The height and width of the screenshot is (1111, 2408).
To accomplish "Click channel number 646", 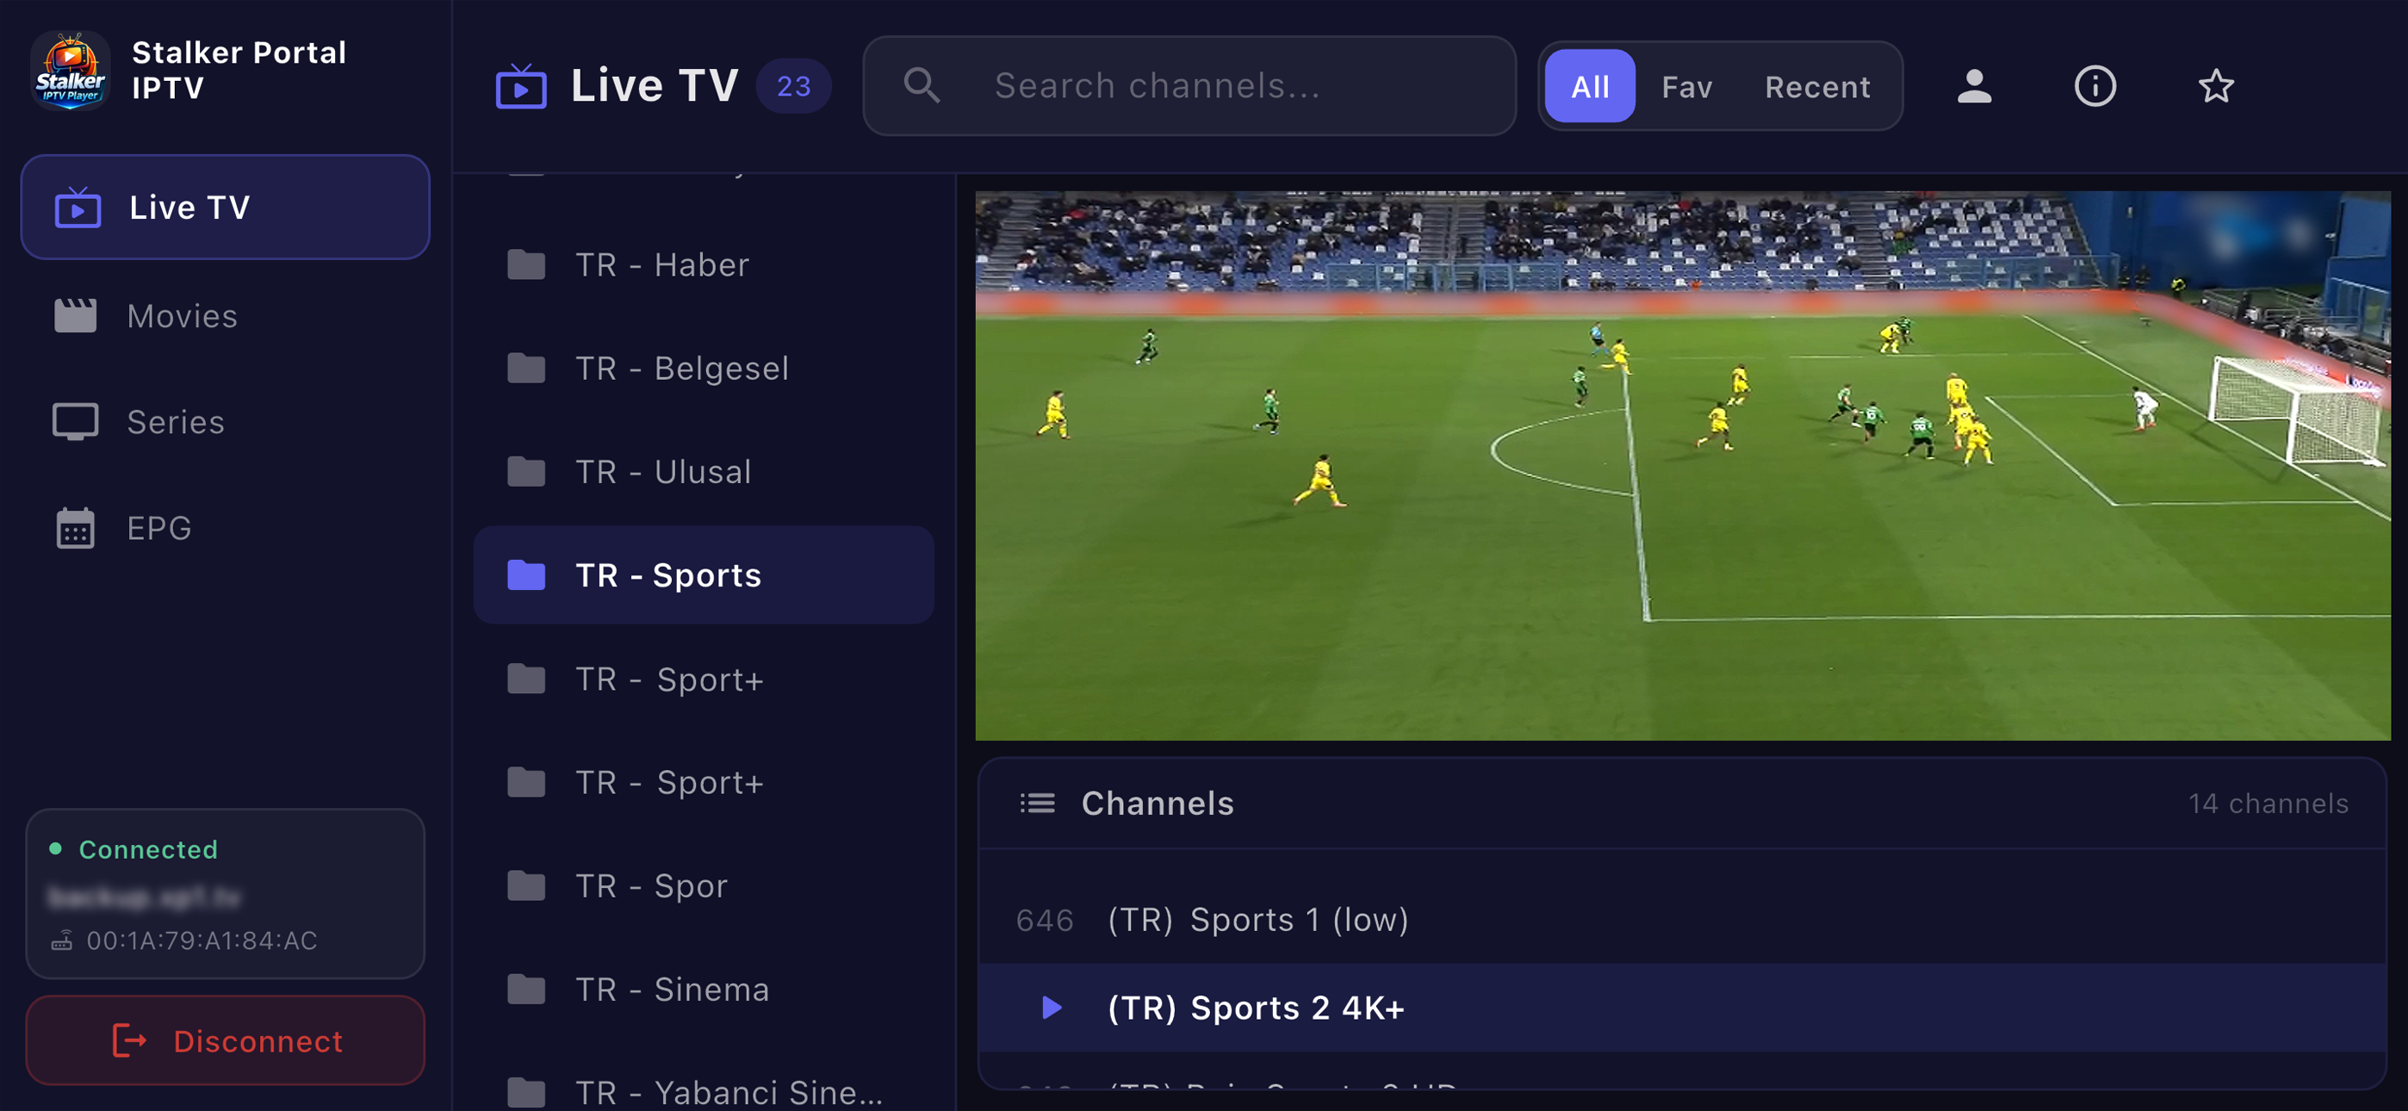I will pos(1044,920).
